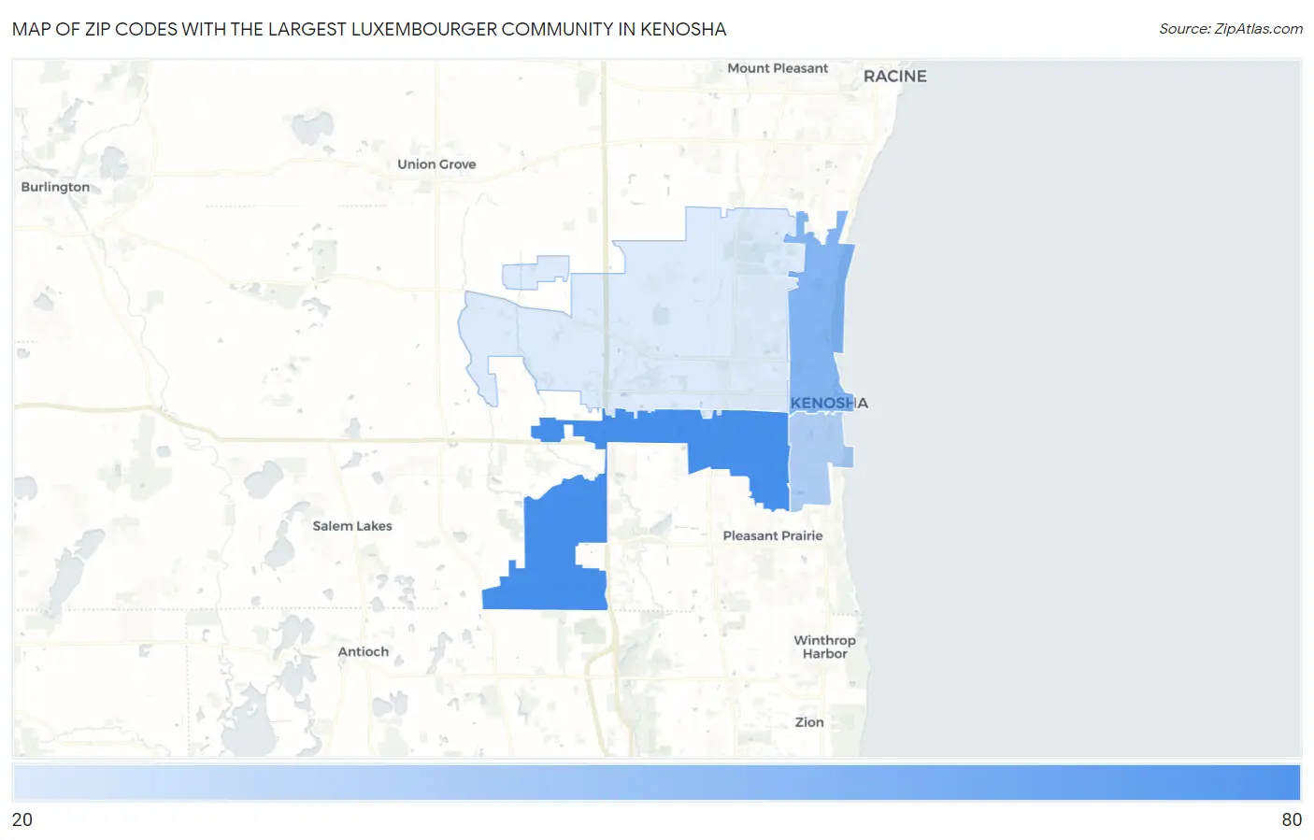
Task: Click the legend minimum value 20
Action: pos(22,819)
